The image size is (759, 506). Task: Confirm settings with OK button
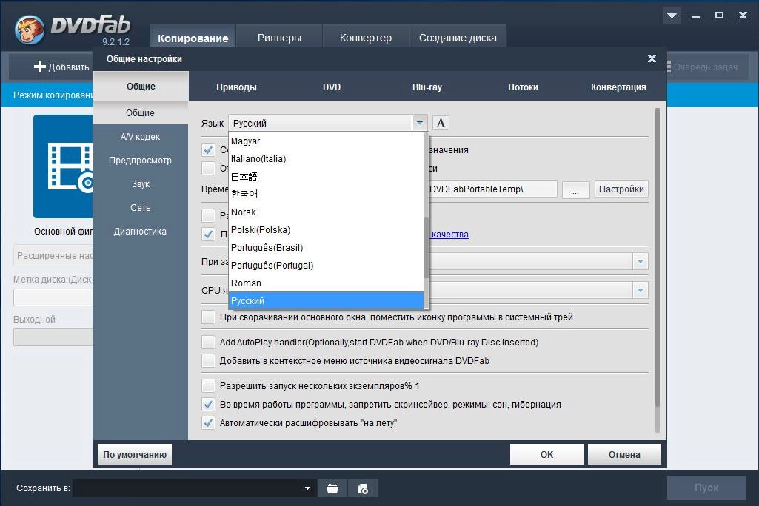click(546, 455)
